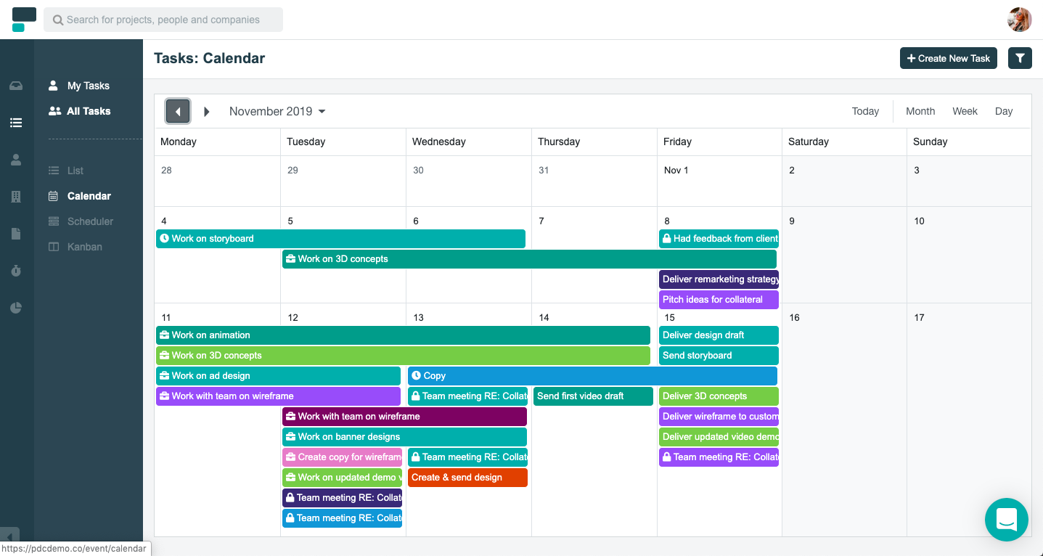Switch to Scheduler view
This screenshot has height=556, width=1043.
tap(91, 221)
